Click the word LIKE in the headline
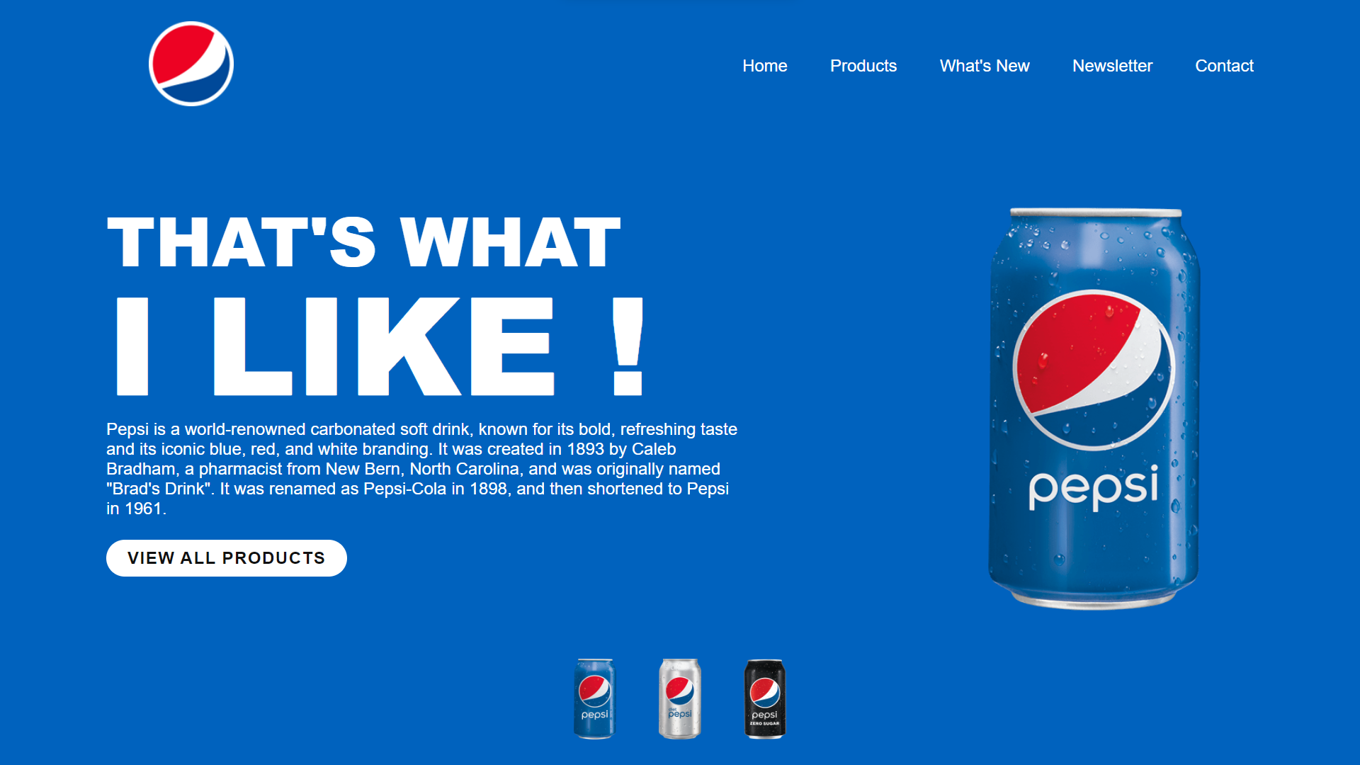 click(x=384, y=346)
